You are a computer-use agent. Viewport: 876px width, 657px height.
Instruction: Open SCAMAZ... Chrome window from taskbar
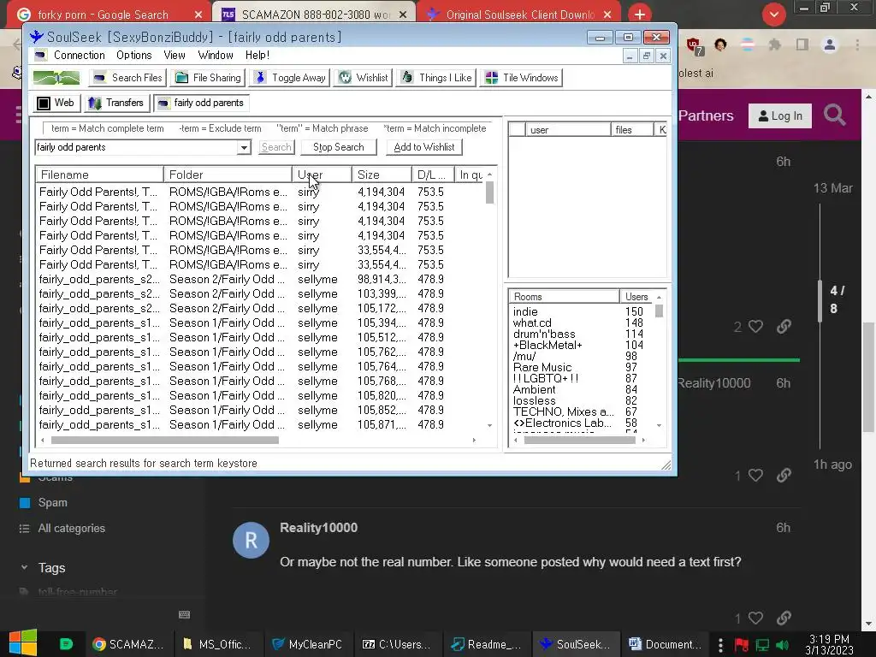pyautogui.click(x=129, y=644)
